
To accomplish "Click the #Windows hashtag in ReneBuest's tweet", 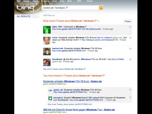I will tap(86, 59).
